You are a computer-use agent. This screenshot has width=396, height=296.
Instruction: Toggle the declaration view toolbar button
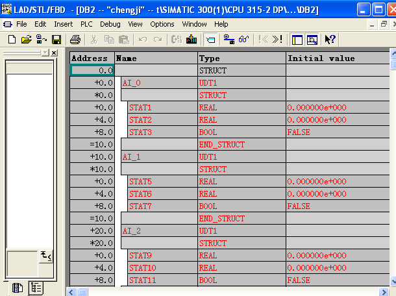(x=210, y=40)
